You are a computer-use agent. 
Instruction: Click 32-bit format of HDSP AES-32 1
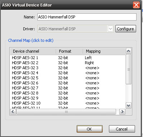click(x=63, y=58)
